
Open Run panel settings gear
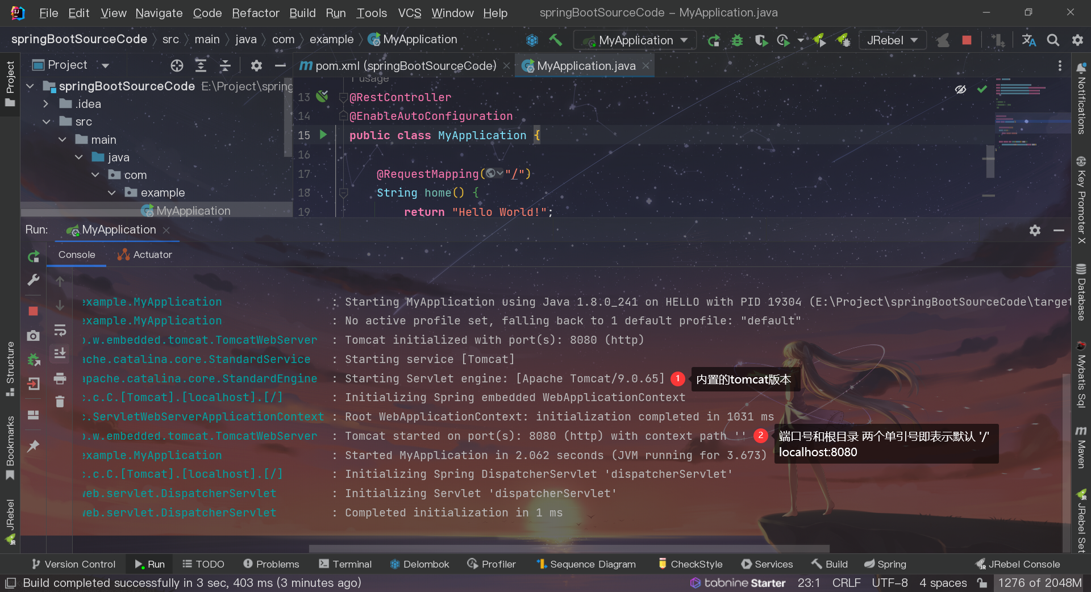pos(1035,230)
